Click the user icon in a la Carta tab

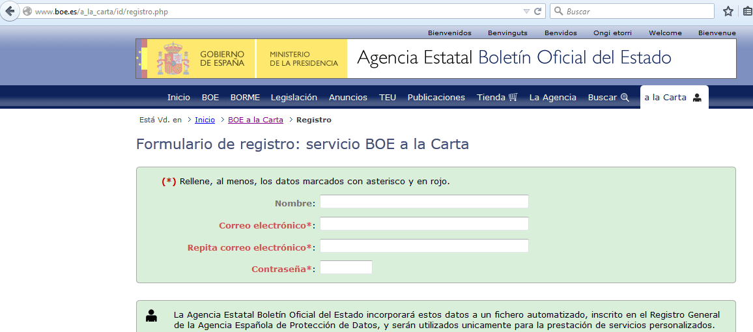pyautogui.click(x=697, y=98)
